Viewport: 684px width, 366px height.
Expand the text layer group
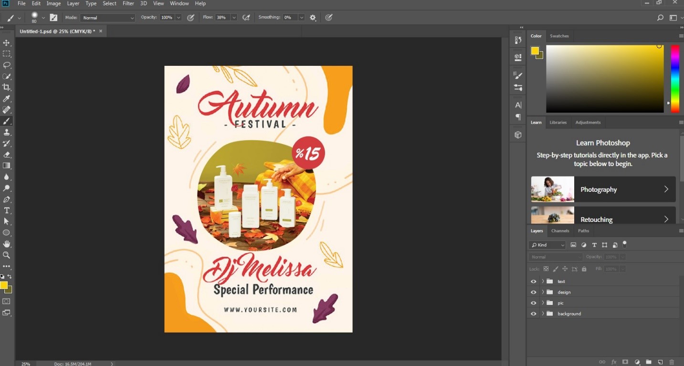[x=543, y=282]
